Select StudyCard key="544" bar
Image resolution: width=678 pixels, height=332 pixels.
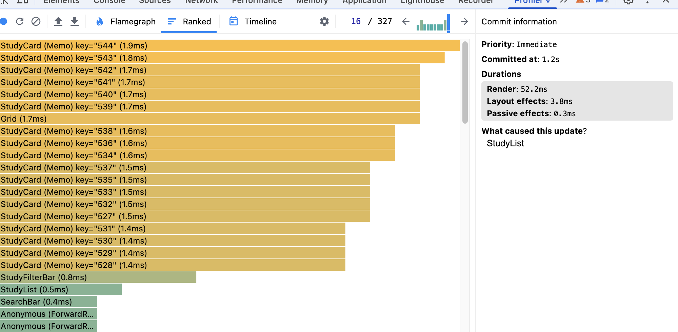[230, 46]
